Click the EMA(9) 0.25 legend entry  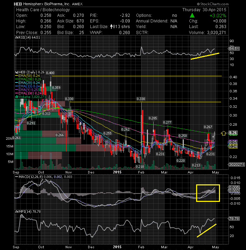[x=28, y=90]
